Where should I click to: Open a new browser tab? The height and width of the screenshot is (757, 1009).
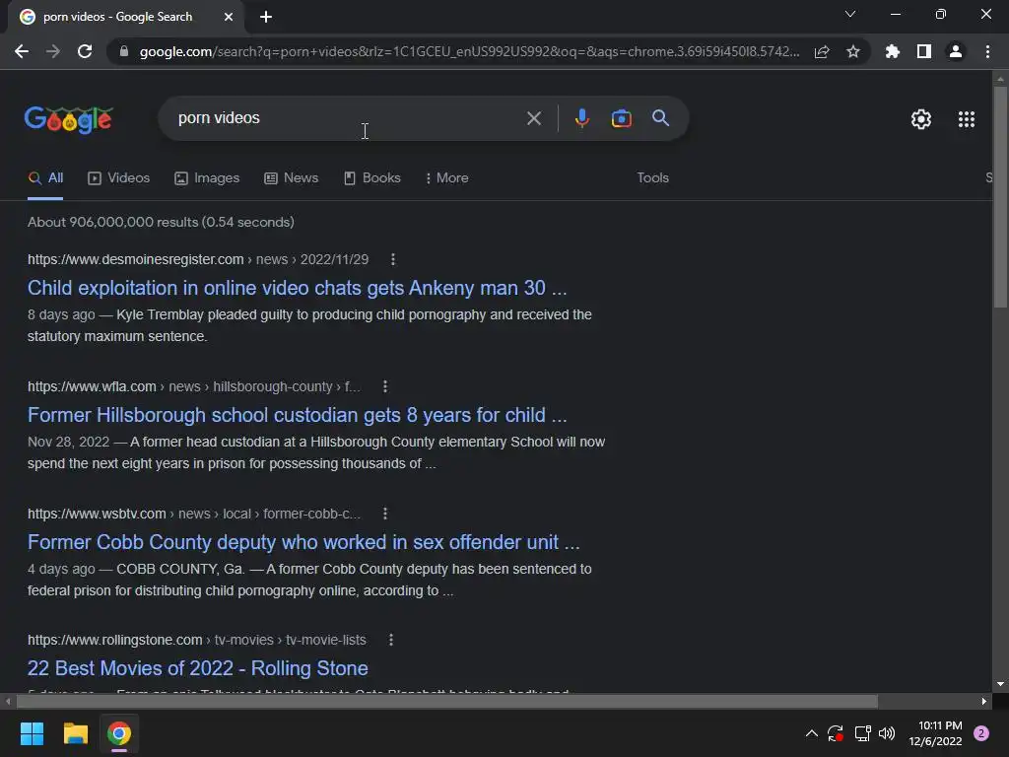point(266,17)
